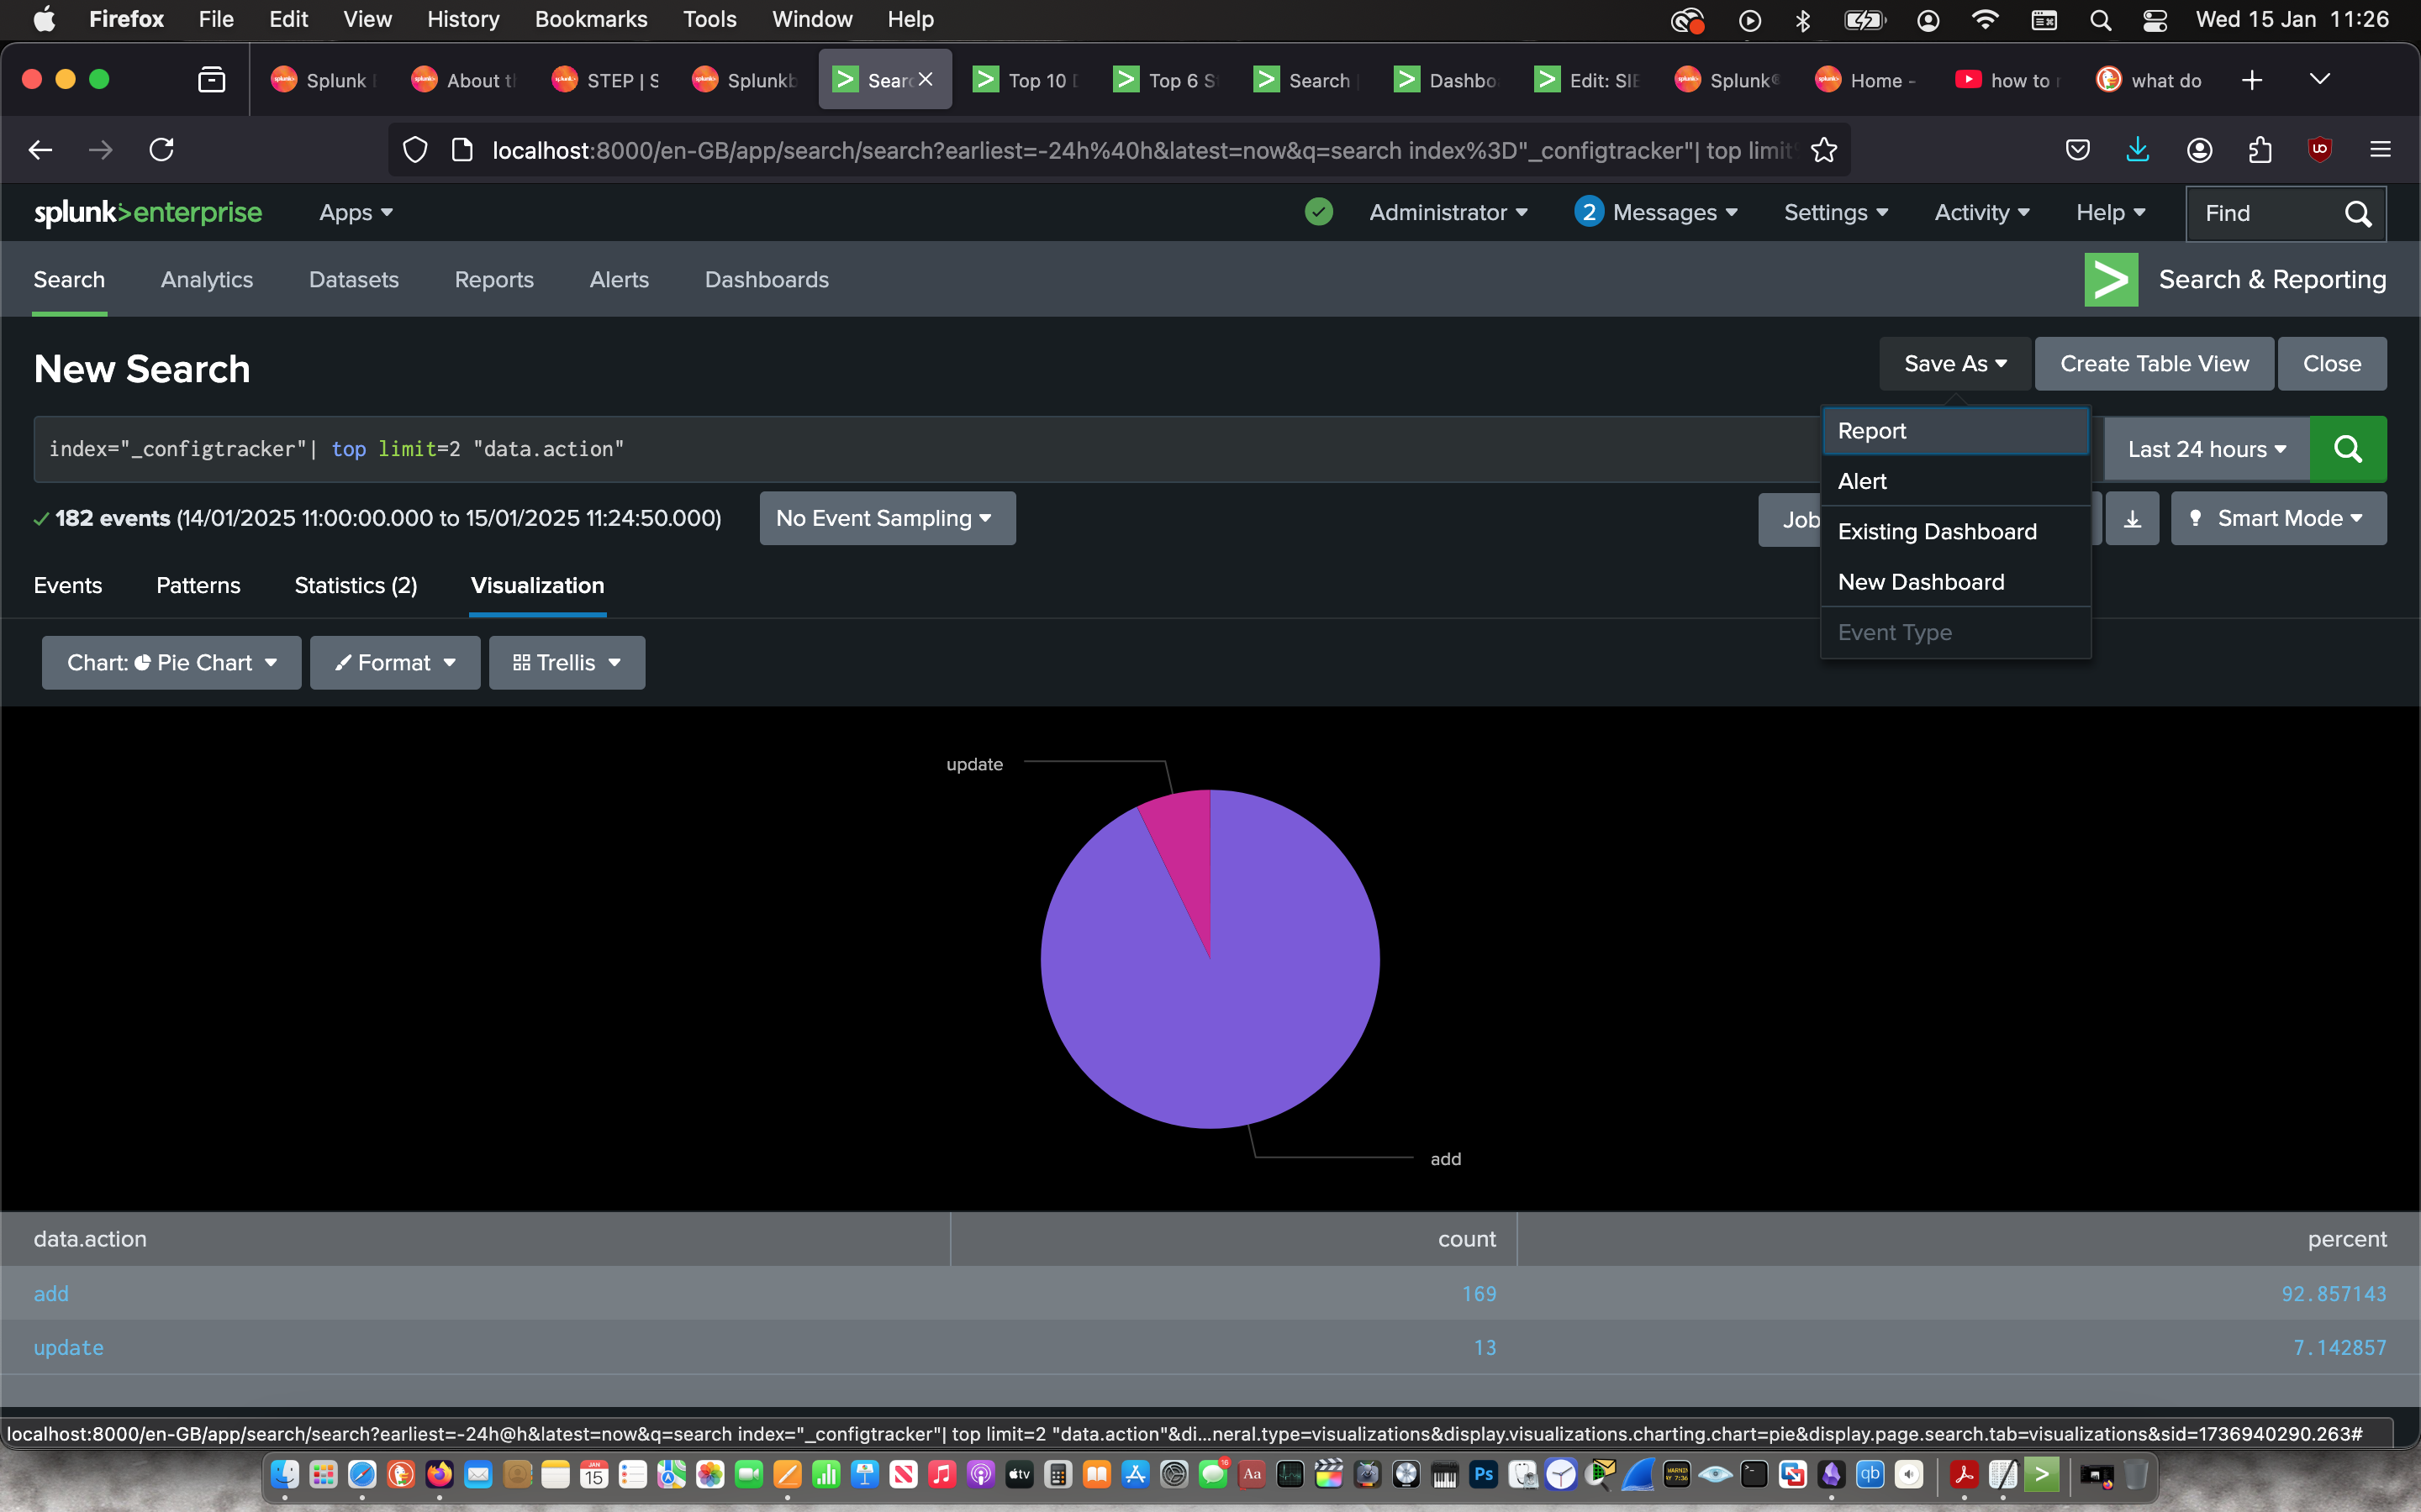Click into the search query input box
Screen dimensions: 2421x1512
(900, 449)
